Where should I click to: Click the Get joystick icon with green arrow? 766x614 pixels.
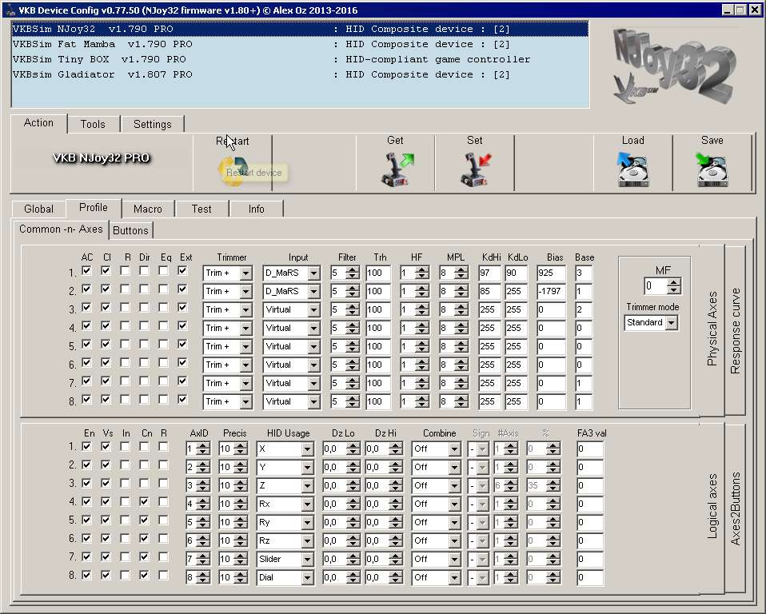(397, 169)
